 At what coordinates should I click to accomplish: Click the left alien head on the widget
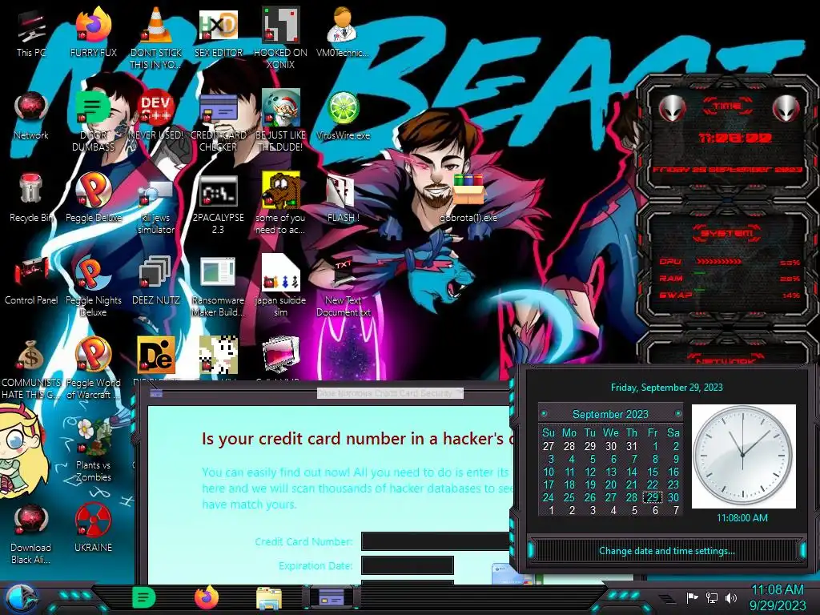point(673,109)
